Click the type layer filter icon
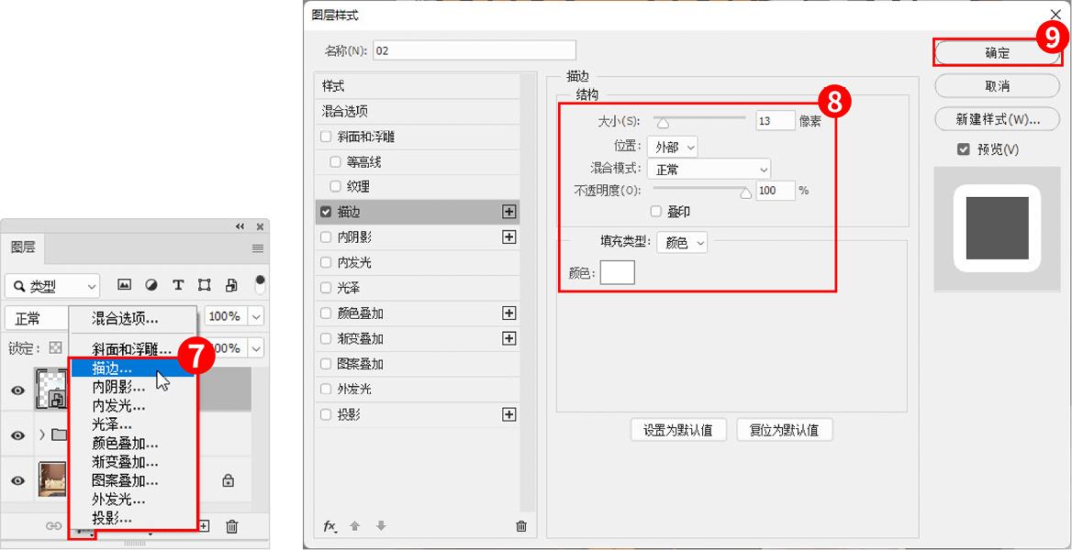 point(178,285)
